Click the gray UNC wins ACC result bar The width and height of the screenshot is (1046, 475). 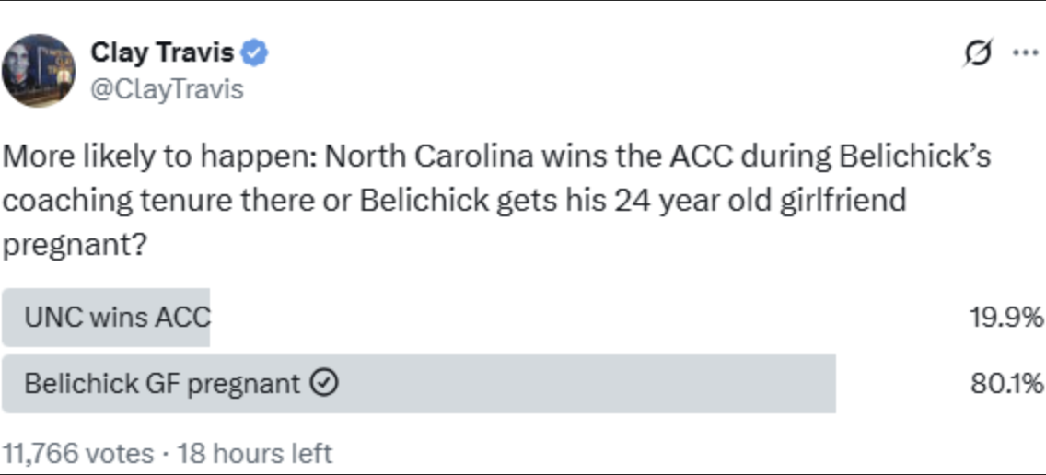(x=105, y=318)
